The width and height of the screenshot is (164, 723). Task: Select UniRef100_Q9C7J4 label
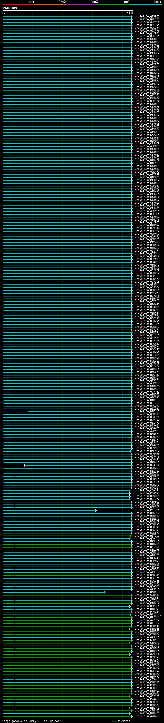coord(147,28)
